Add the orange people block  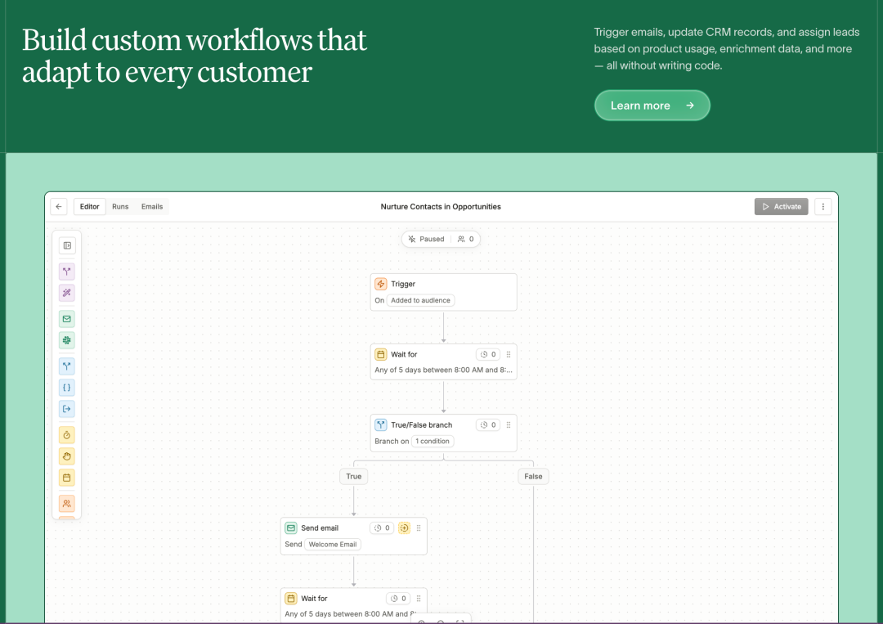(x=67, y=504)
